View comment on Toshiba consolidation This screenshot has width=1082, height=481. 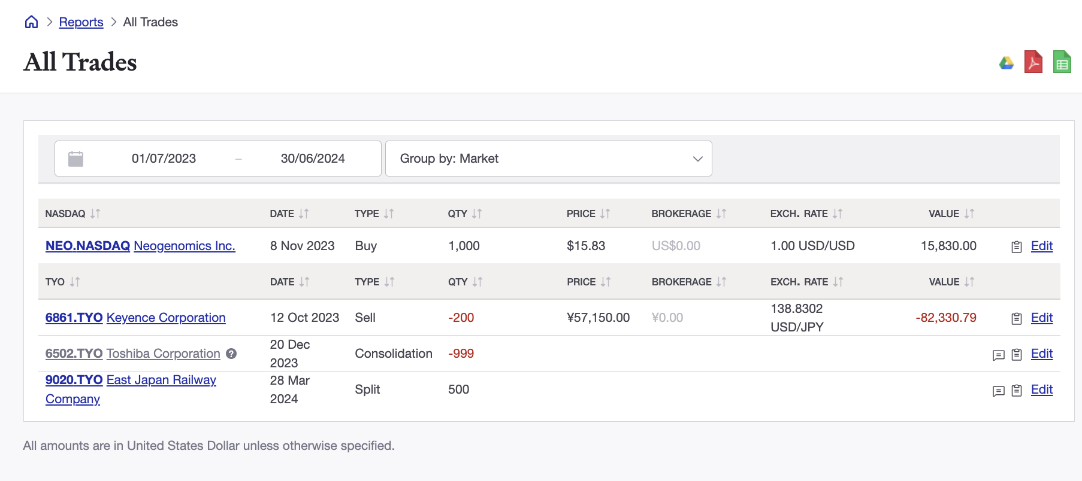click(x=998, y=355)
